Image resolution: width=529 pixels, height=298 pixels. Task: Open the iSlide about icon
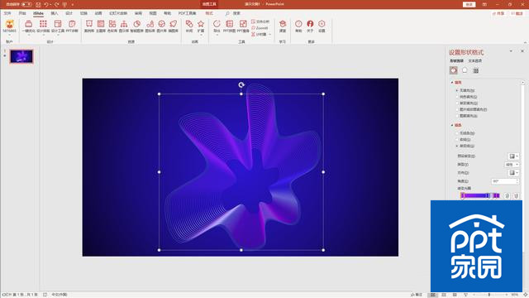click(310, 24)
